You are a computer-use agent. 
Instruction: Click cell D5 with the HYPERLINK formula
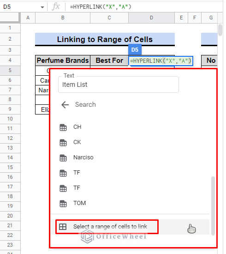click(x=161, y=61)
